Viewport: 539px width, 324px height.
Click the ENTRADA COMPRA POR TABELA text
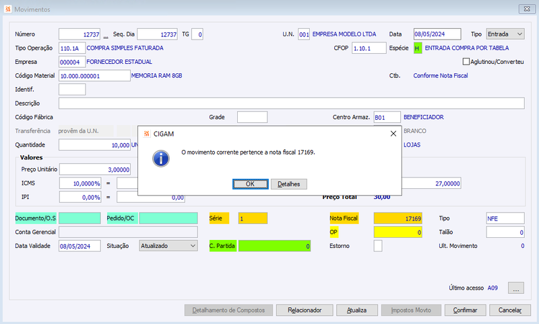coord(466,48)
